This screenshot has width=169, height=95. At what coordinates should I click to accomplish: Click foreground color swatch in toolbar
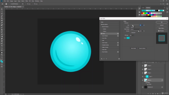pos(1,61)
